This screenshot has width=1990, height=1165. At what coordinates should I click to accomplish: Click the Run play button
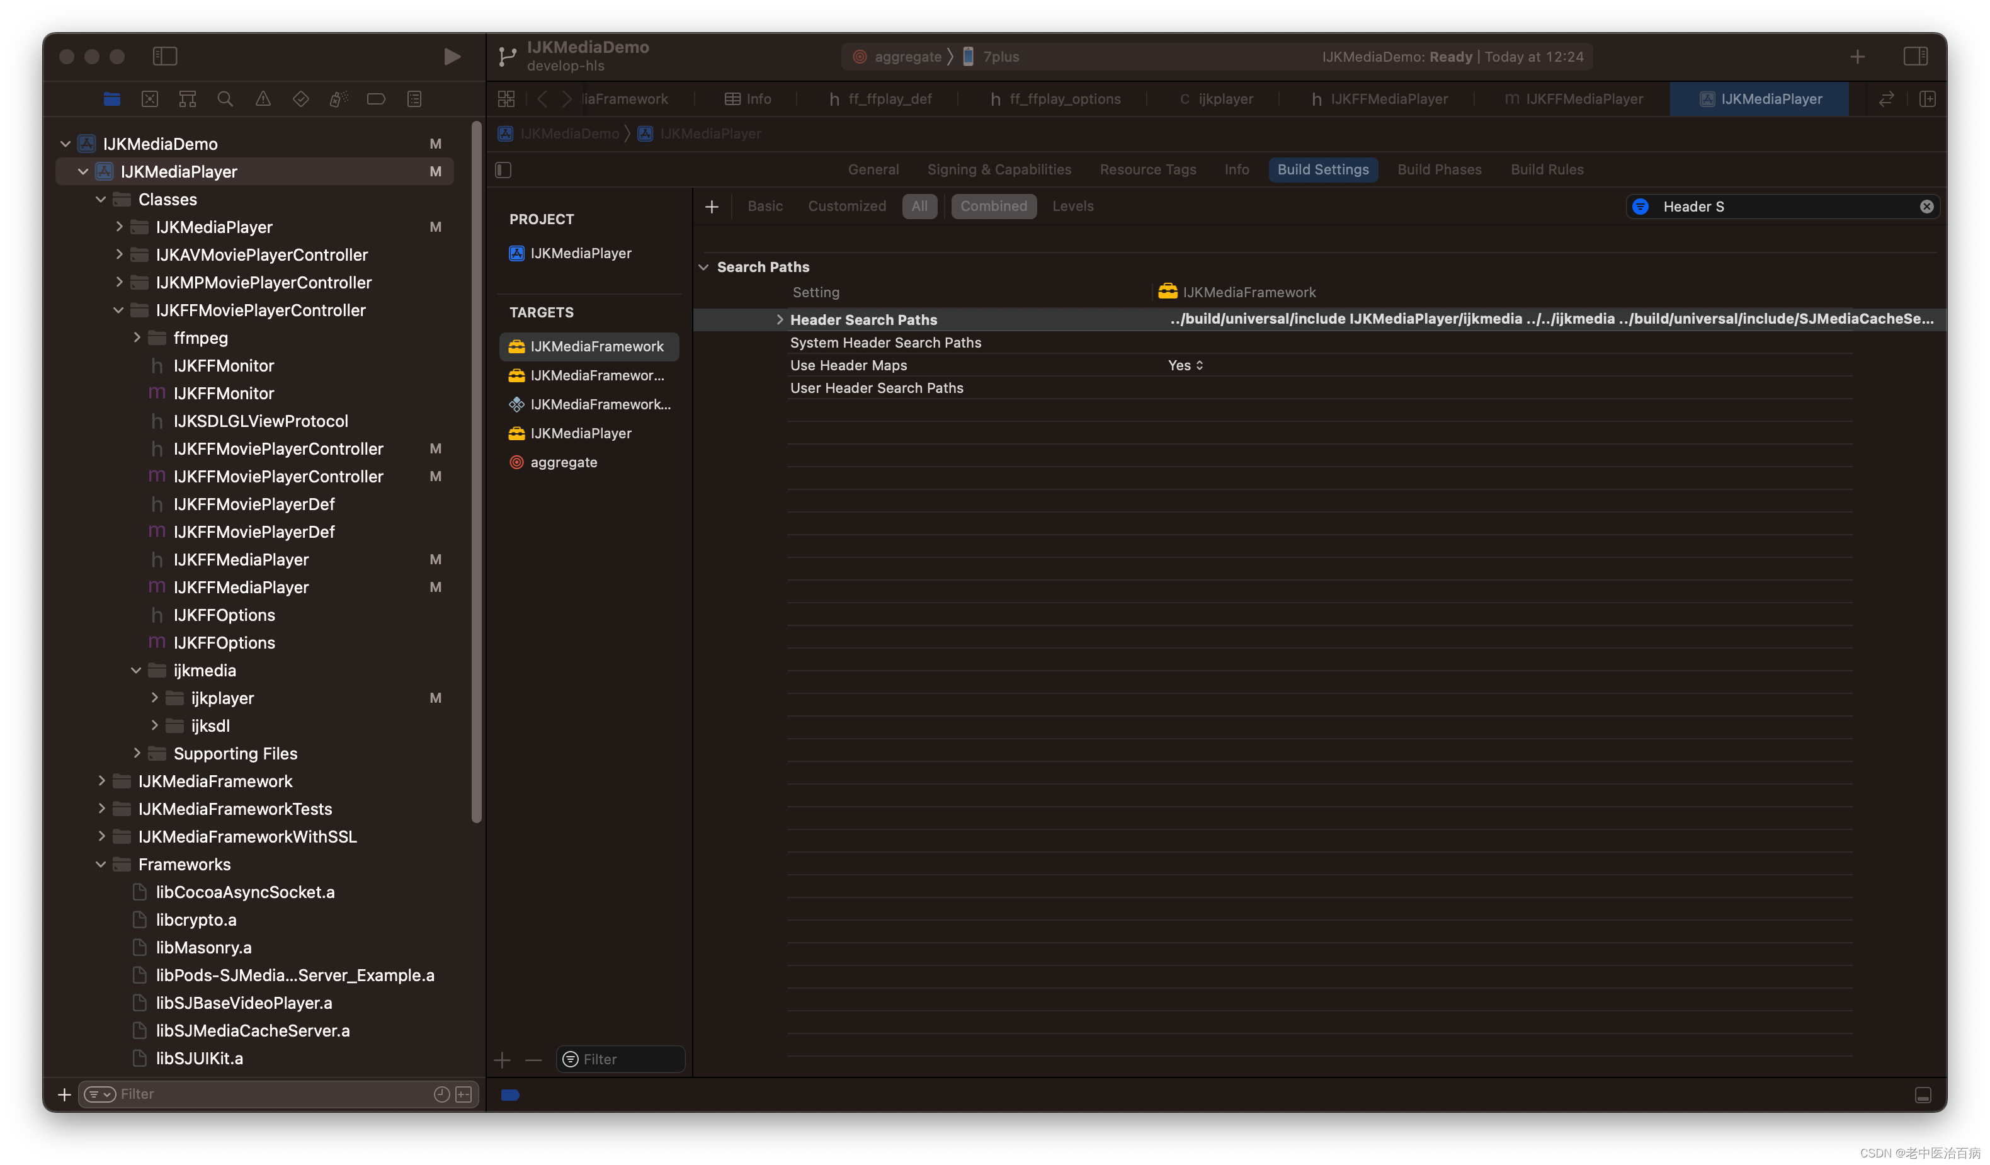pos(452,57)
